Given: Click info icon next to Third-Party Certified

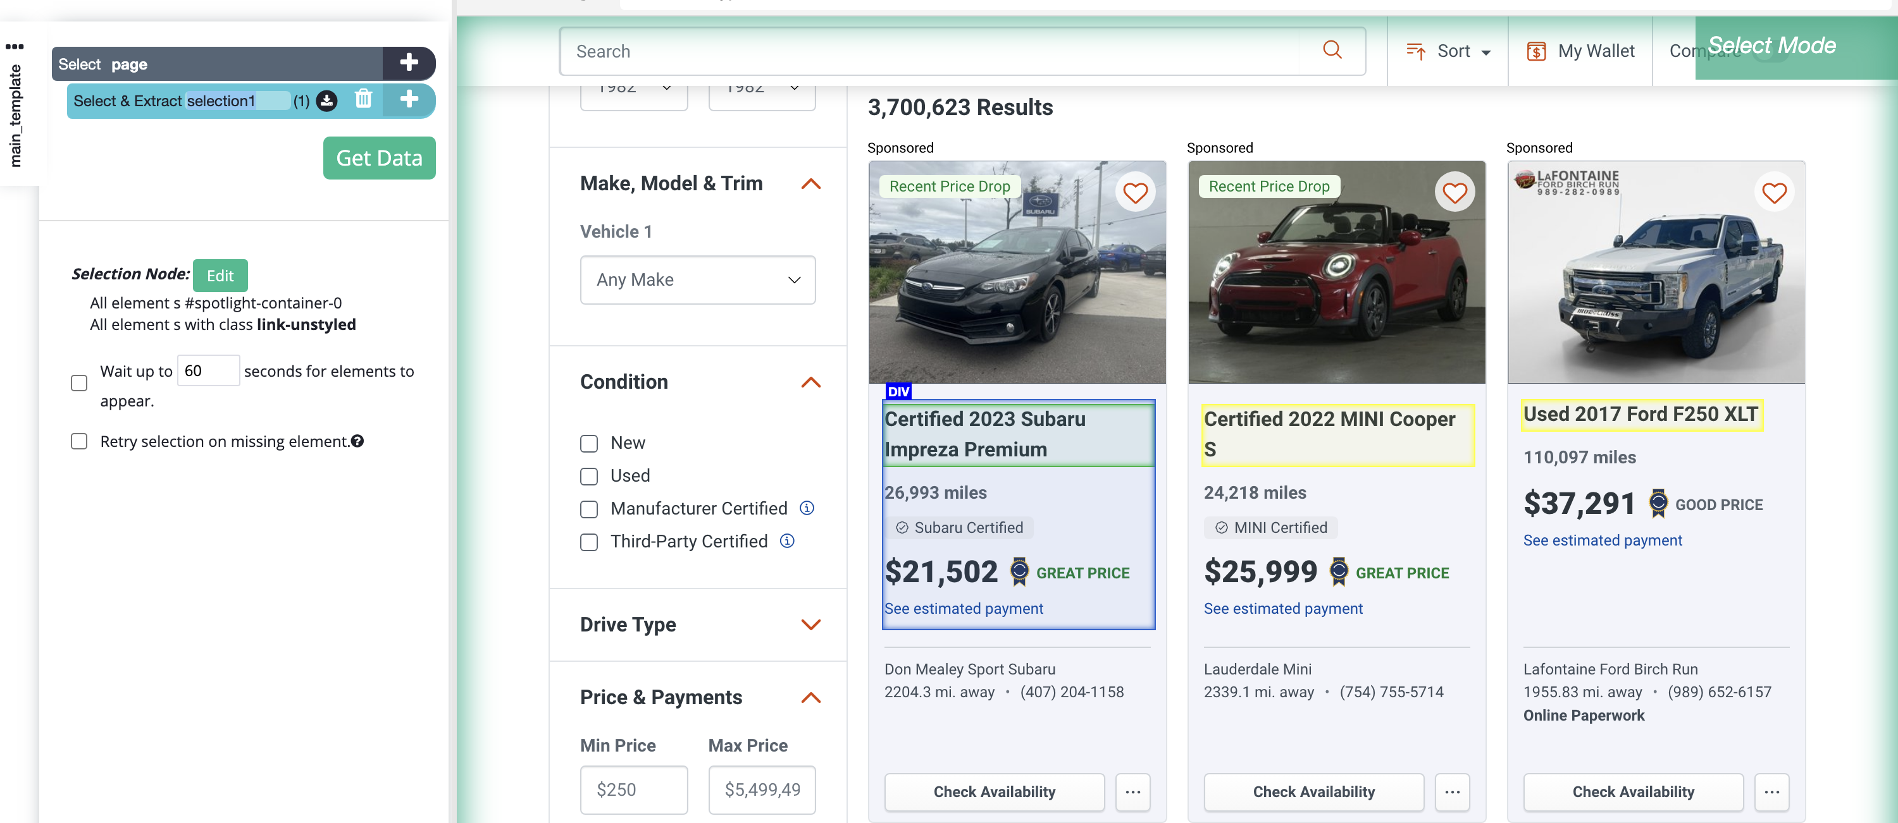Looking at the screenshot, I should 787,541.
